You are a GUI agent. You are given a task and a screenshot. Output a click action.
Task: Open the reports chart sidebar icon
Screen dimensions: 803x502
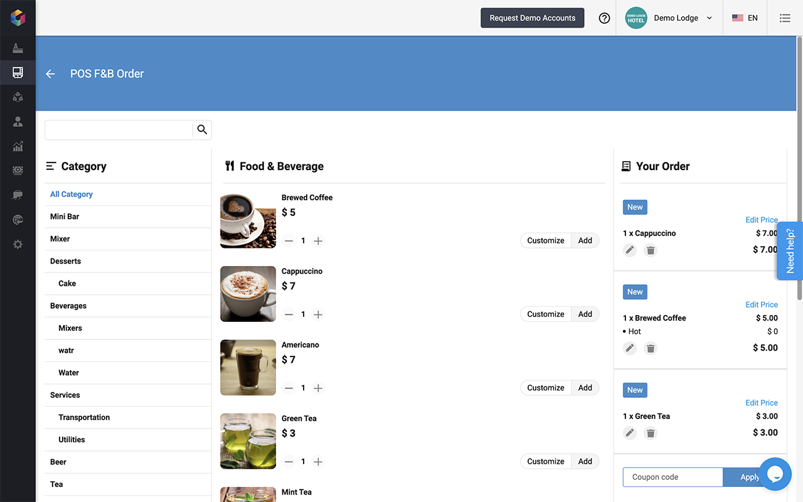[18, 146]
